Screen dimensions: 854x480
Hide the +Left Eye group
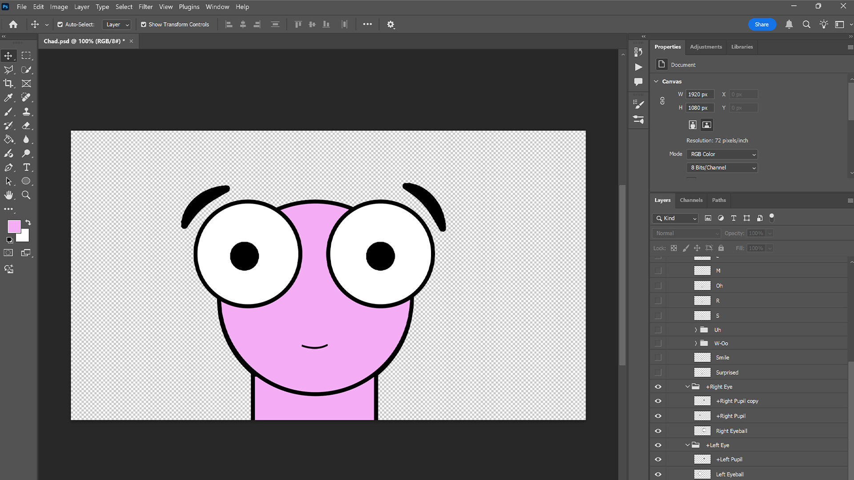[x=658, y=445]
